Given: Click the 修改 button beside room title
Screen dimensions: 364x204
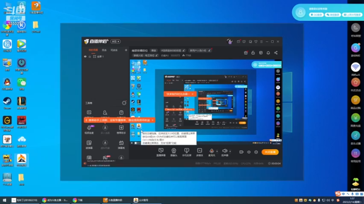Looking at the screenshot, I should [154, 50].
